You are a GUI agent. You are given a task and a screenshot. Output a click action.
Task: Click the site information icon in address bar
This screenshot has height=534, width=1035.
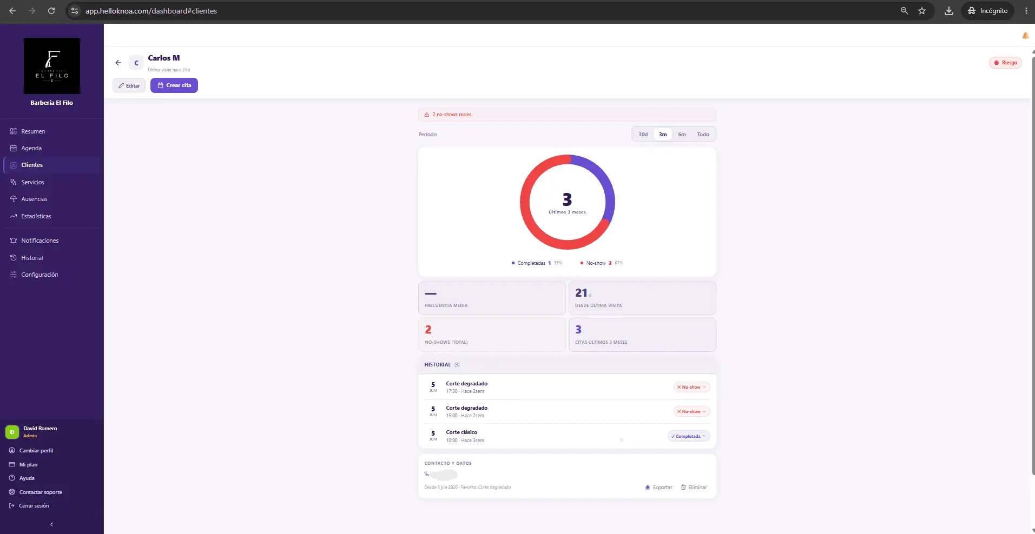tap(75, 11)
